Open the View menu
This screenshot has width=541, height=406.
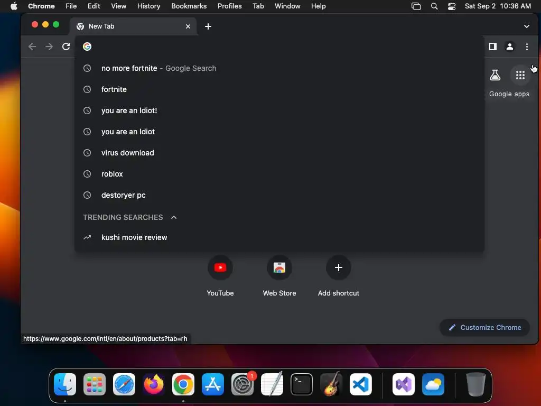coord(119,6)
